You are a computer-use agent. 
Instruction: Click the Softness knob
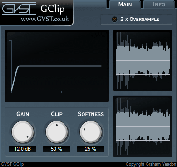[x=91, y=132]
